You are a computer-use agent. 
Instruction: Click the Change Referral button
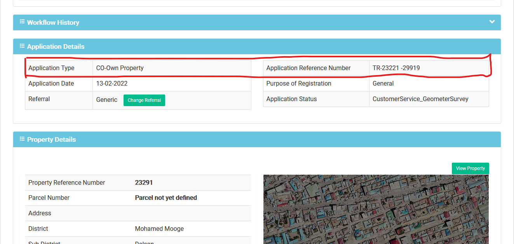(x=144, y=100)
